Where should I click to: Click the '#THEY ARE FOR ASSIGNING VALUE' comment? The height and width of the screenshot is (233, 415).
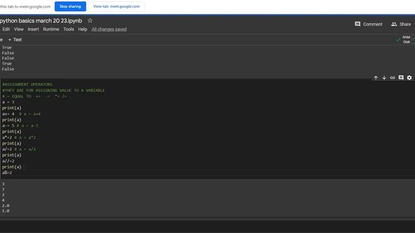point(53,91)
